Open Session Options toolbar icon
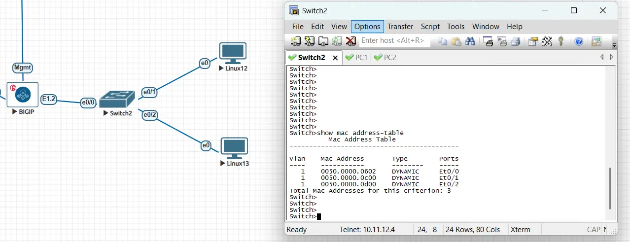Image resolution: width=630 pixels, height=242 pixels. pyautogui.click(x=533, y=41)
